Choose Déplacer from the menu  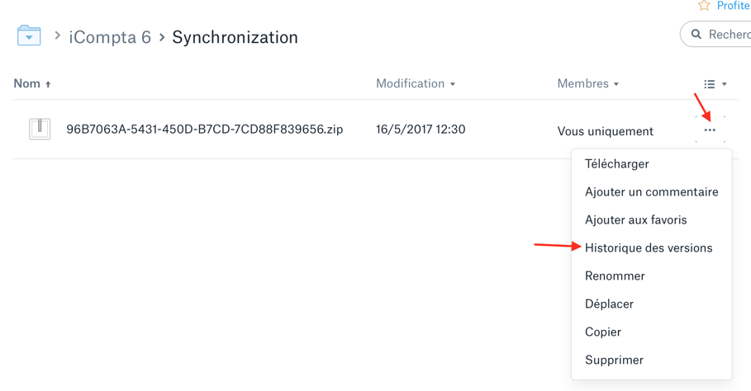pos(609,304)
